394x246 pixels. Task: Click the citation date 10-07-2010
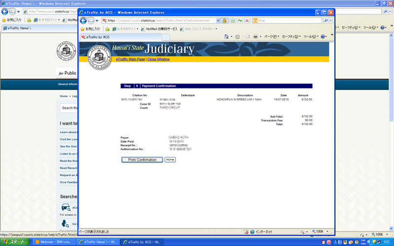[281, 99]
